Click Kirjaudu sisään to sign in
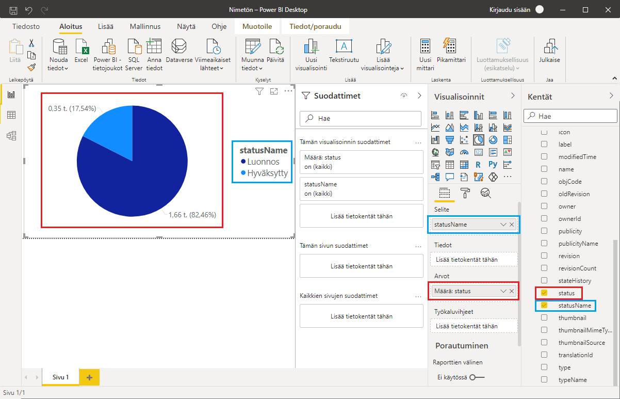The image size is (620, 399). click(x=510, y=10)
